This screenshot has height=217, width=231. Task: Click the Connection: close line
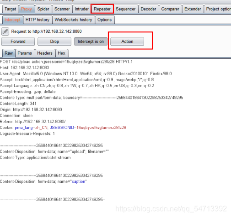[16, 116]
